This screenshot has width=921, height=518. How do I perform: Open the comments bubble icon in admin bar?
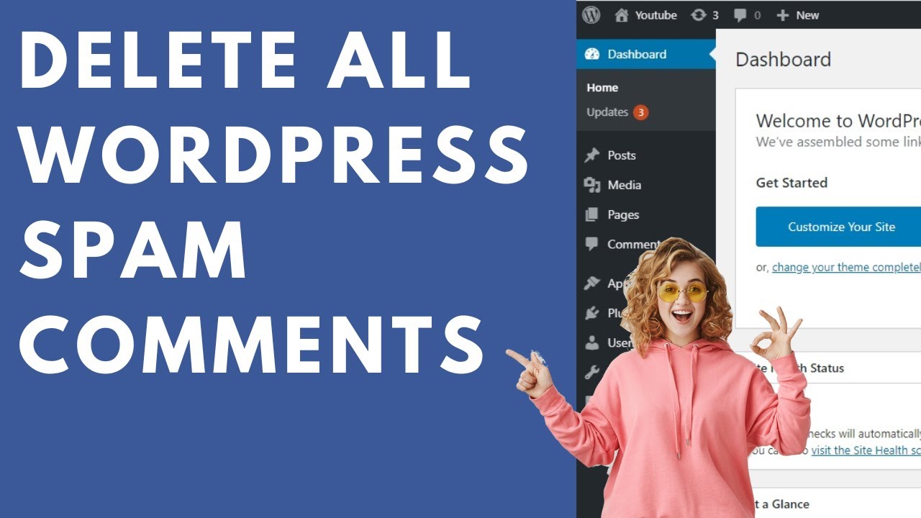click(x=742, y=16)
